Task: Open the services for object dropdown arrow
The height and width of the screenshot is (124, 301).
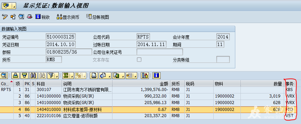Action: 14,6
